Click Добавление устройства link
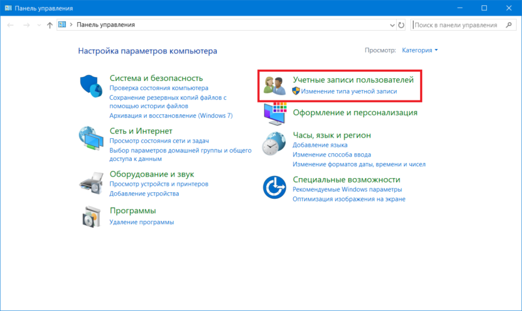The image size is (522, 311). tap(144, 194)
